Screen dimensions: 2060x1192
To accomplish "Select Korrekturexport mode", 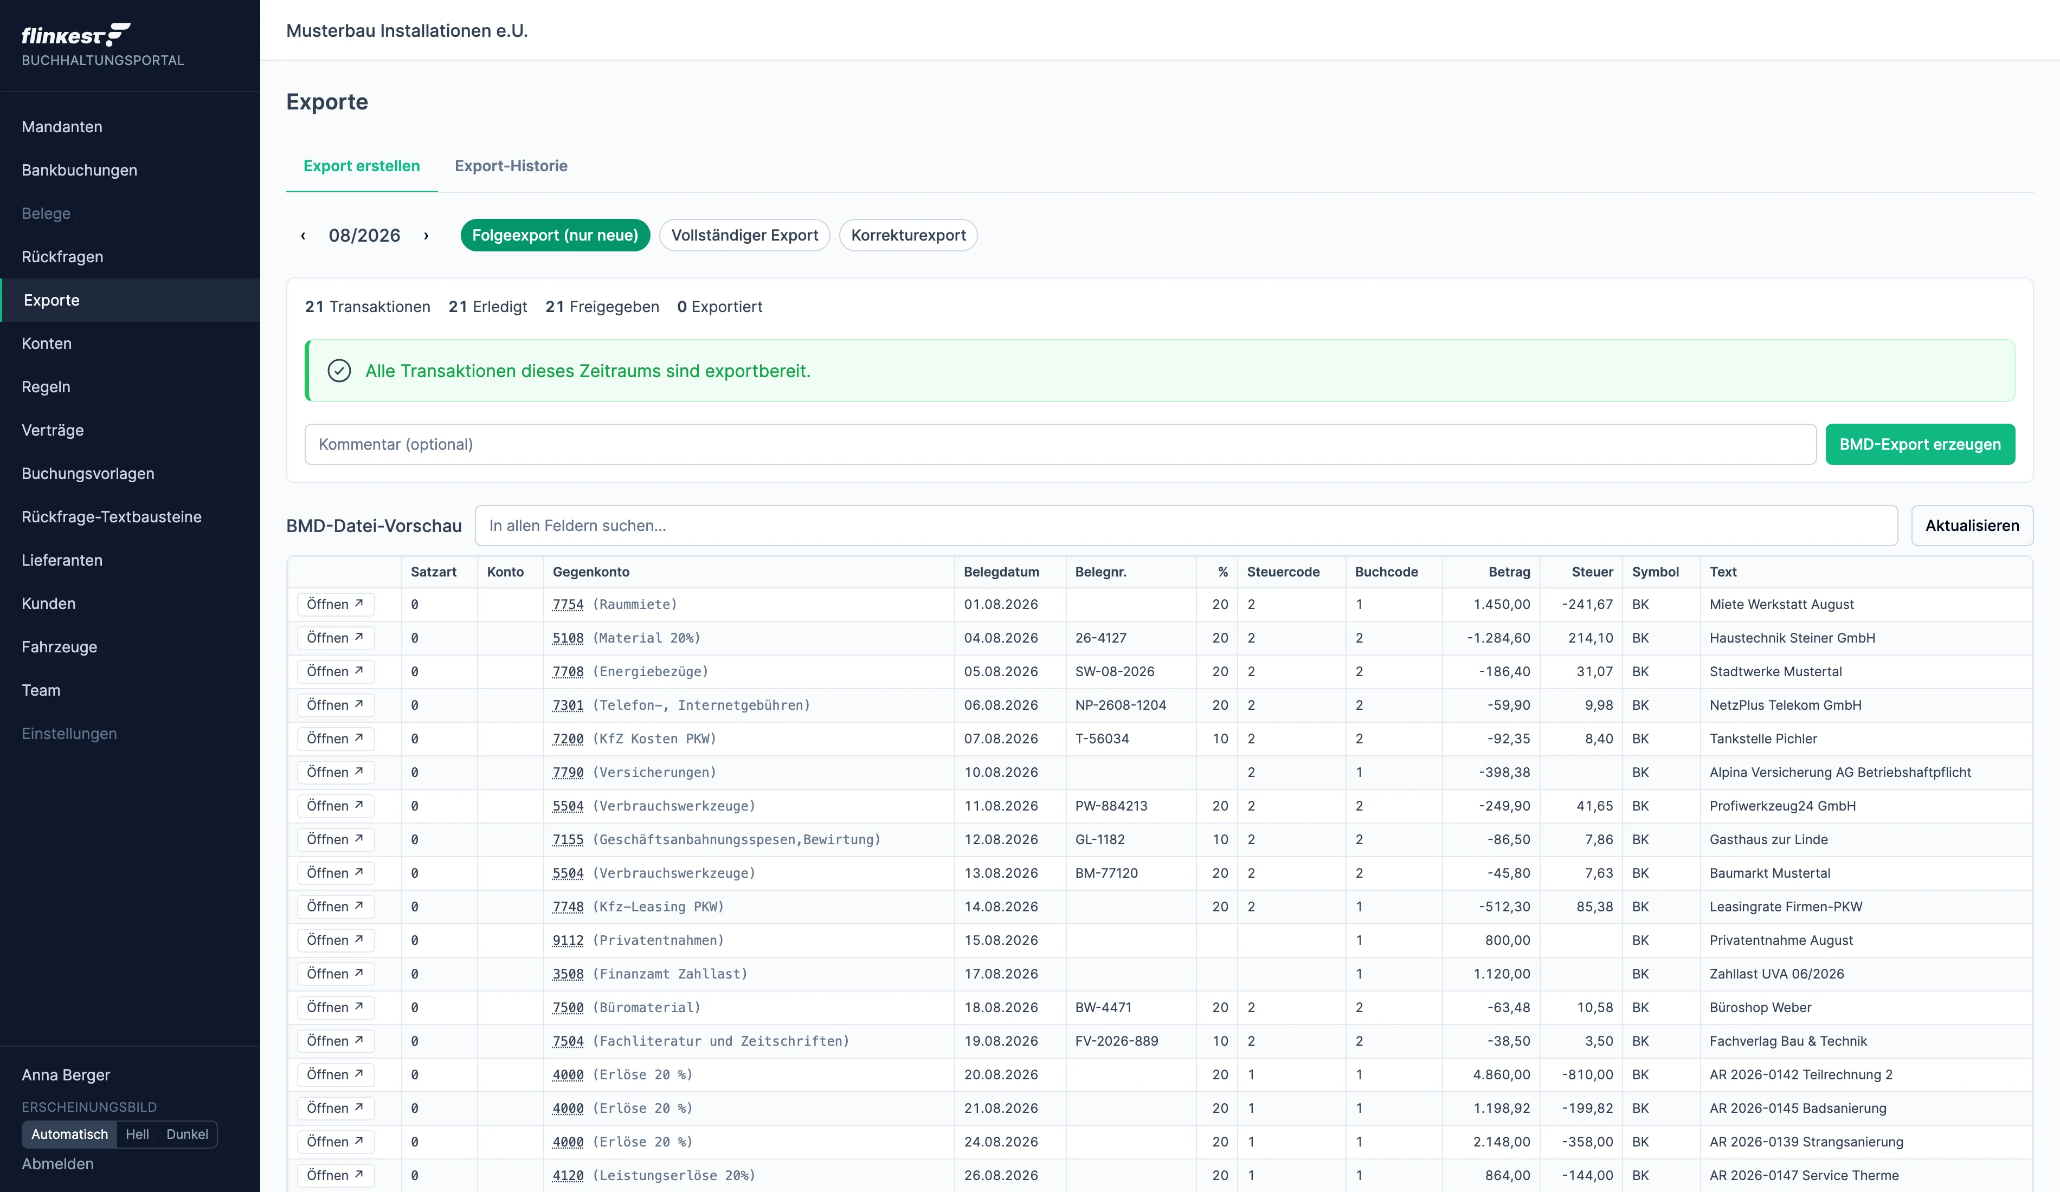I will 908,235.
